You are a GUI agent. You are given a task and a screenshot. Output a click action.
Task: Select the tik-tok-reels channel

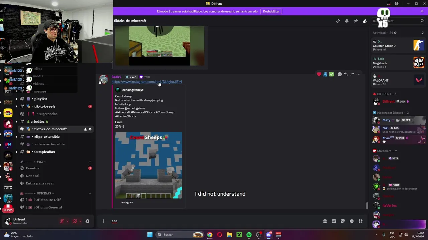[x=56, y=106]
